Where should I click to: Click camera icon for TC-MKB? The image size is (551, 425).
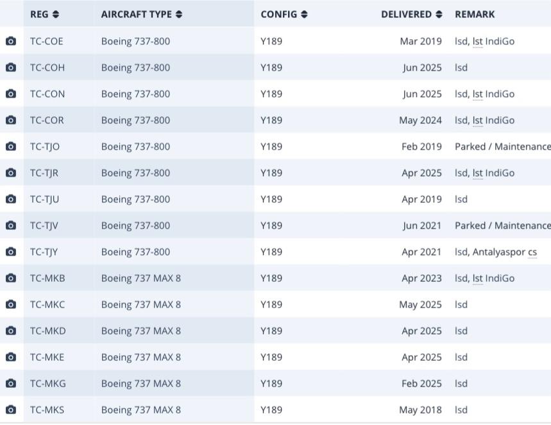11,278
